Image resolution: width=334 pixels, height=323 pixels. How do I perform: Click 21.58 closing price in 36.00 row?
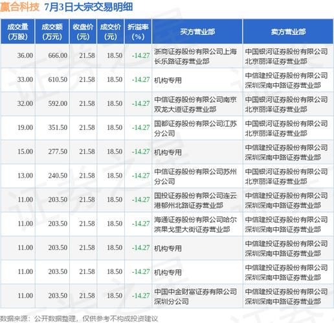tap(87, 56)
